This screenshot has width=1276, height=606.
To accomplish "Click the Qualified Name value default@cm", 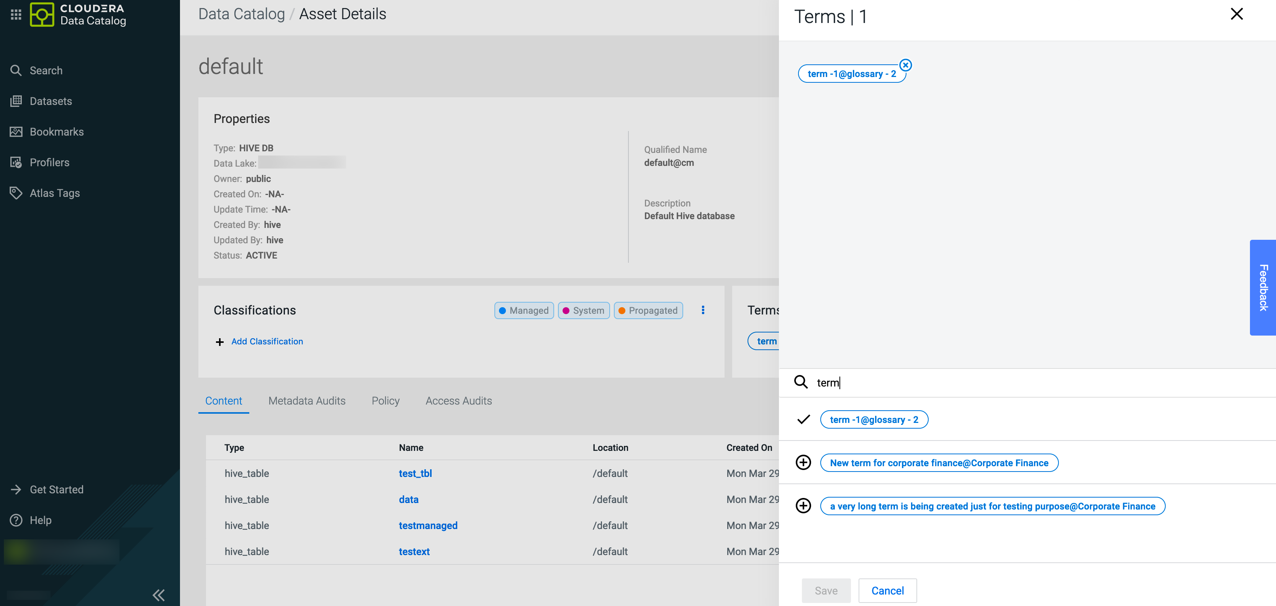I will 669,162.
